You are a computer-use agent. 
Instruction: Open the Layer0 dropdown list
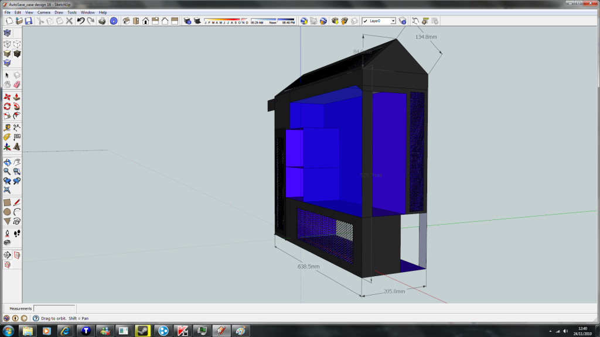pos(393,21)
